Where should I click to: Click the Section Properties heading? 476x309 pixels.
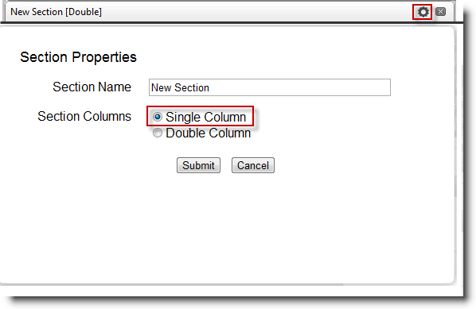tap(78, 57)
